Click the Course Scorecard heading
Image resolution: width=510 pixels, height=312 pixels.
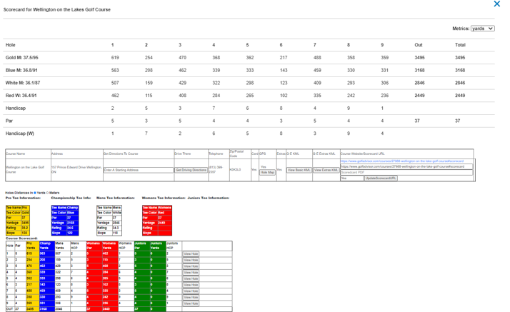[x=21, y=238]
